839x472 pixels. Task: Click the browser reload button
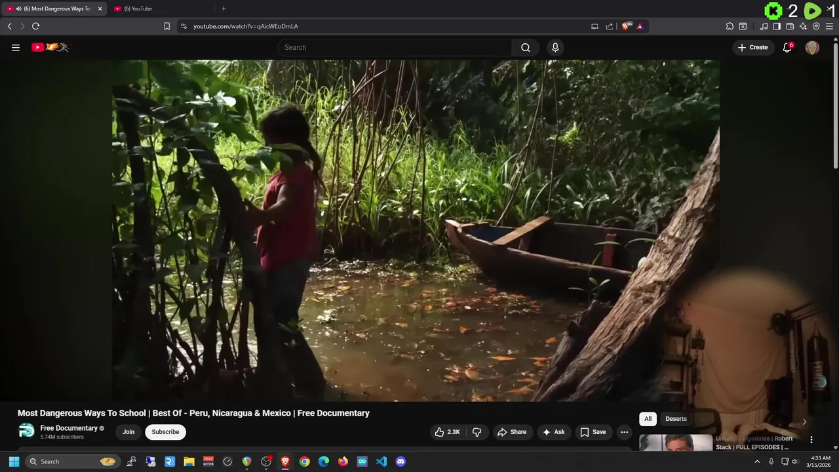(35, 26)
